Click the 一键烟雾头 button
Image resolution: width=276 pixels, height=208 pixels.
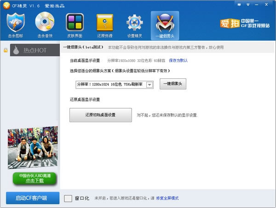[173, 84]
